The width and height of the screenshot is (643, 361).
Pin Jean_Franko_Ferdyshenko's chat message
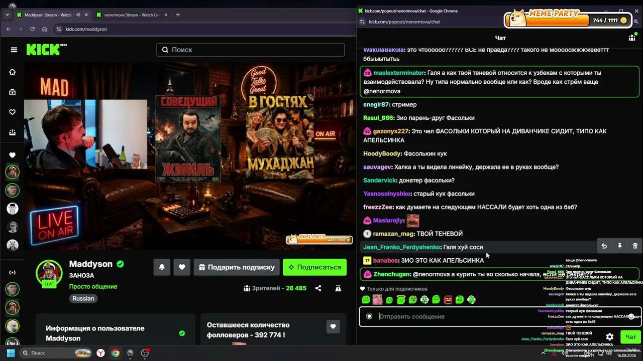point(620,246)
